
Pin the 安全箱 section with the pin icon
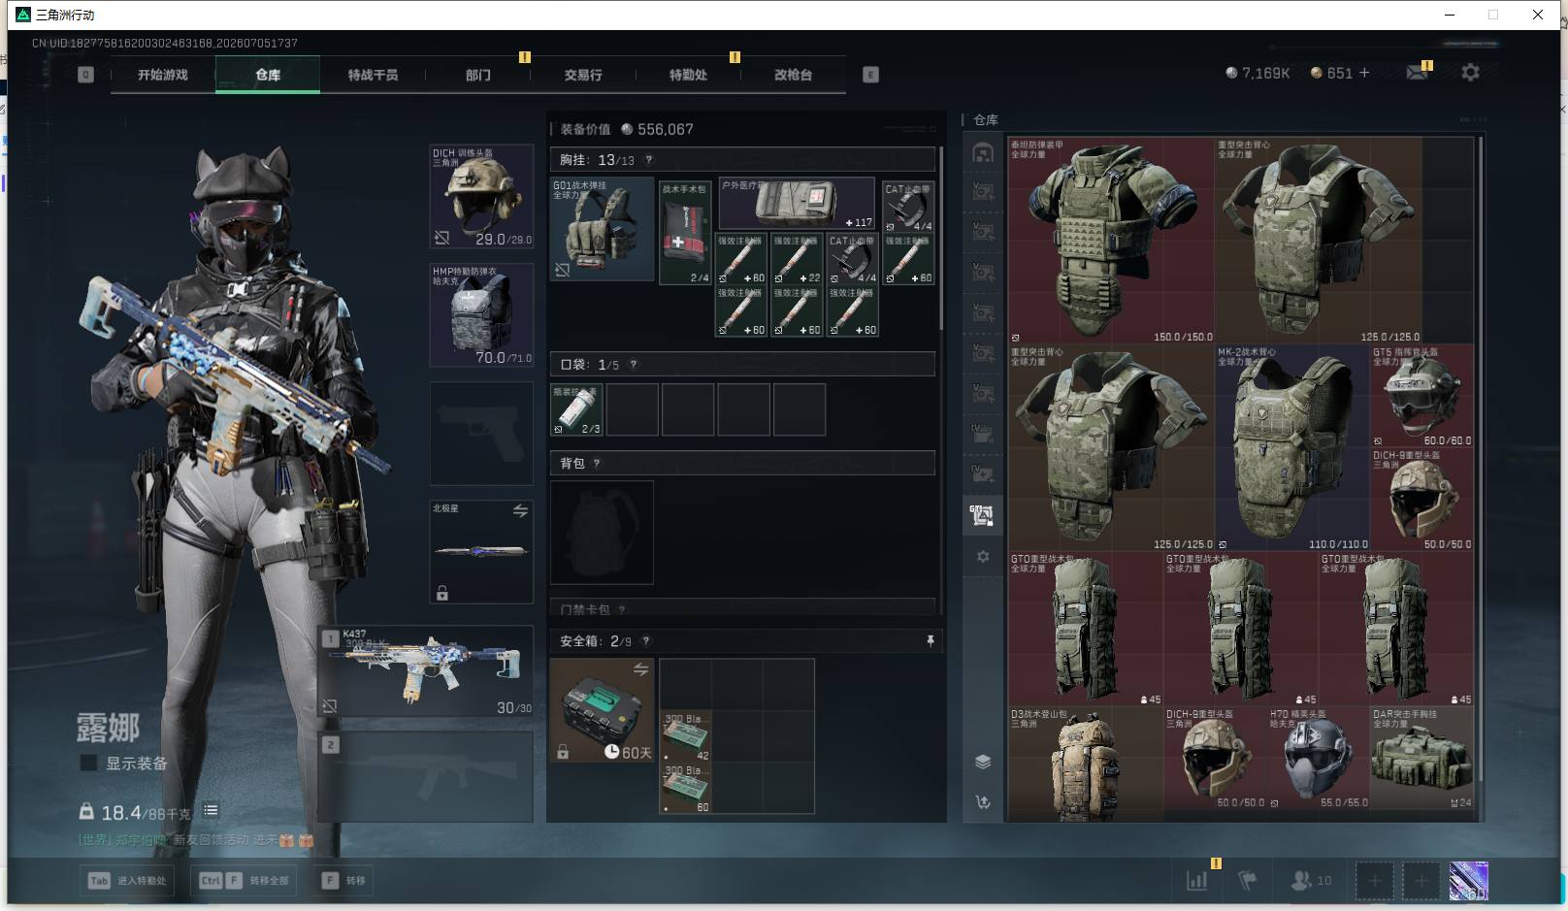point(930,640)
